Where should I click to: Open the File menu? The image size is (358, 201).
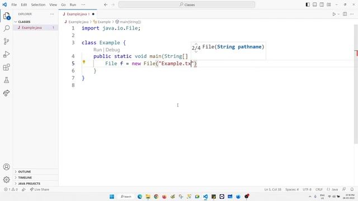(14, 4)
